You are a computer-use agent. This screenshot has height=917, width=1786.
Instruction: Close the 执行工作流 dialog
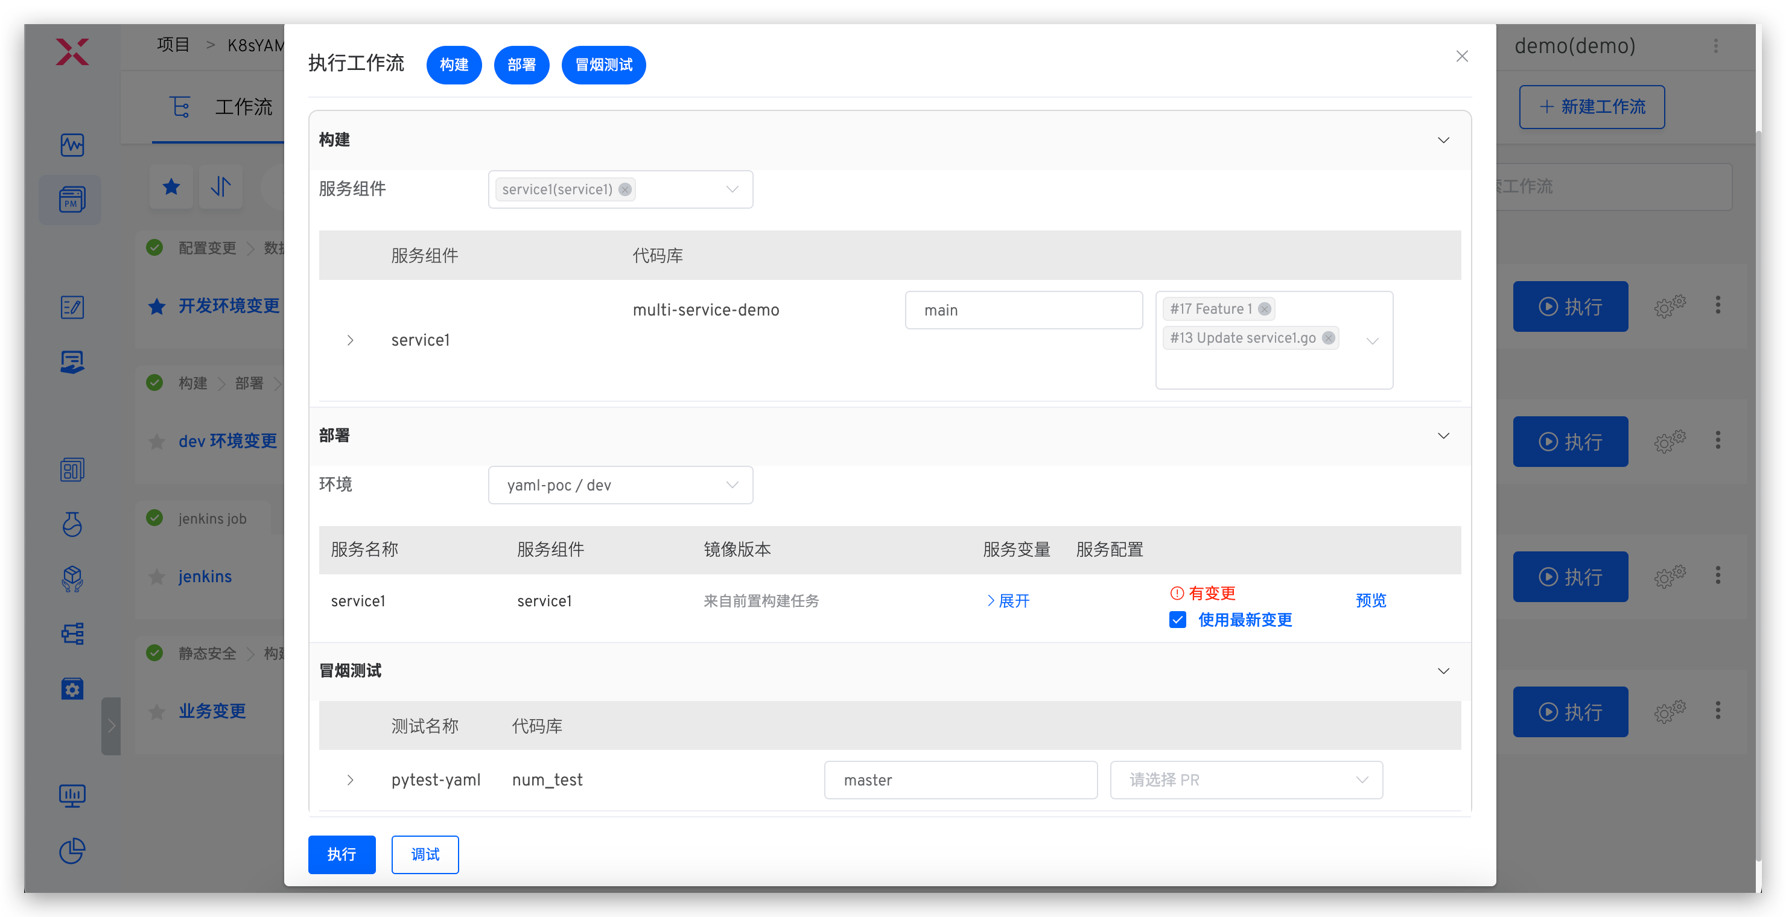click(x=1461, y=56)
